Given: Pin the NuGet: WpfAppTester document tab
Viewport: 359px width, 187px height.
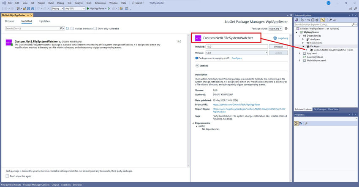Looking at the screenshot, I should (28, 15).
